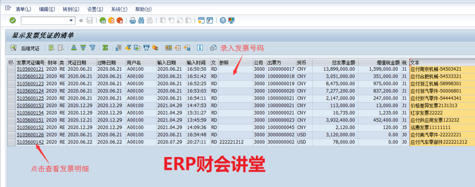Expand the command field dropdown arrow
475x187 pixels.
(x=72, y=20)
